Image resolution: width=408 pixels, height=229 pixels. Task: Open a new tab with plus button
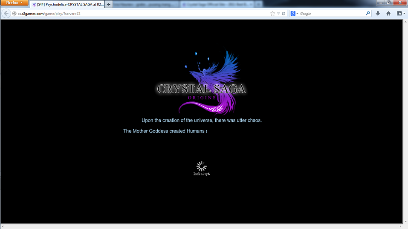(109, 4)
